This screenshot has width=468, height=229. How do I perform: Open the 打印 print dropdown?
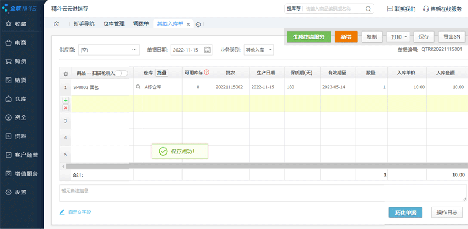[x=398, y=37]
